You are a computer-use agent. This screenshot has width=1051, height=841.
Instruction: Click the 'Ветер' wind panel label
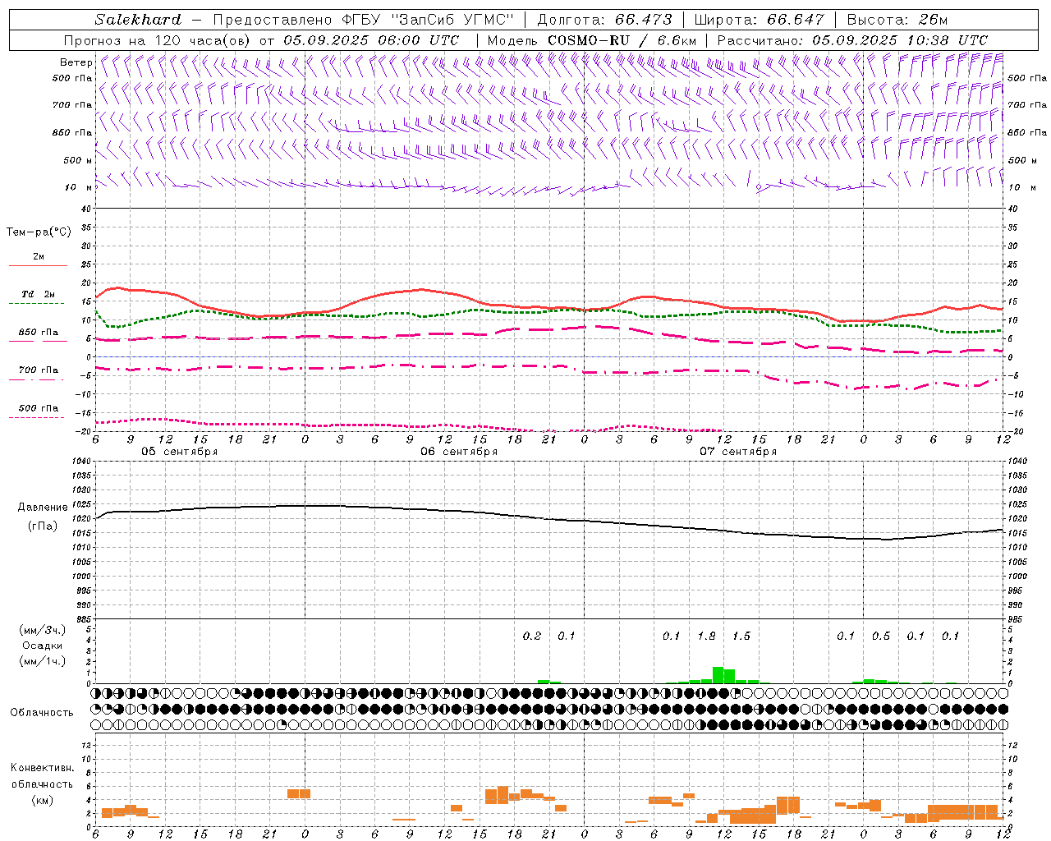point(76,62)
